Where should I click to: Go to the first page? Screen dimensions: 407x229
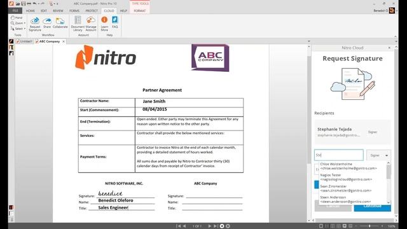[178, 226]
